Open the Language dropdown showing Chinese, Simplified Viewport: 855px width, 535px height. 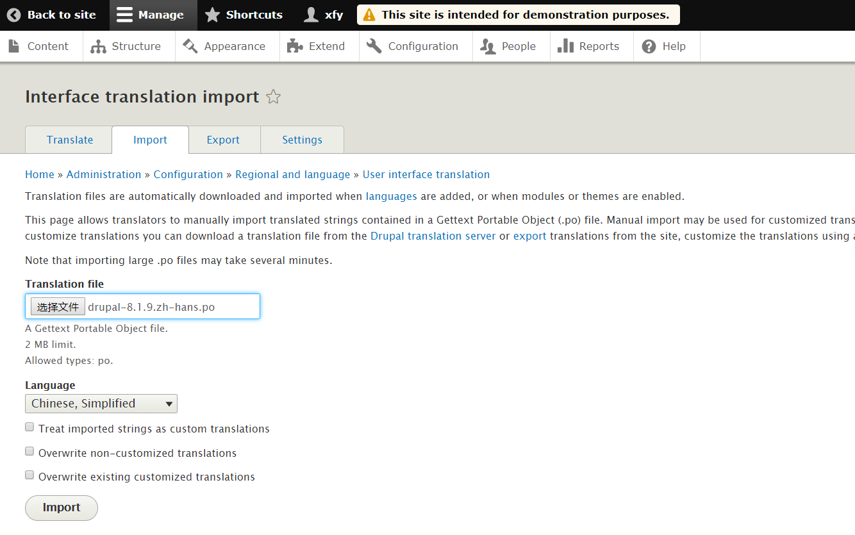101,403
